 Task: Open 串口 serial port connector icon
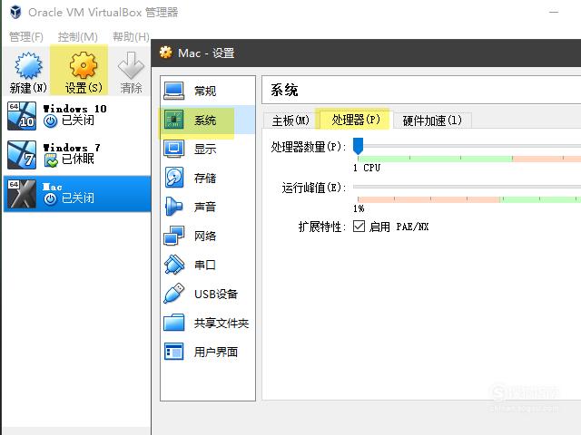pyautogui.click(x=173, y=265)
